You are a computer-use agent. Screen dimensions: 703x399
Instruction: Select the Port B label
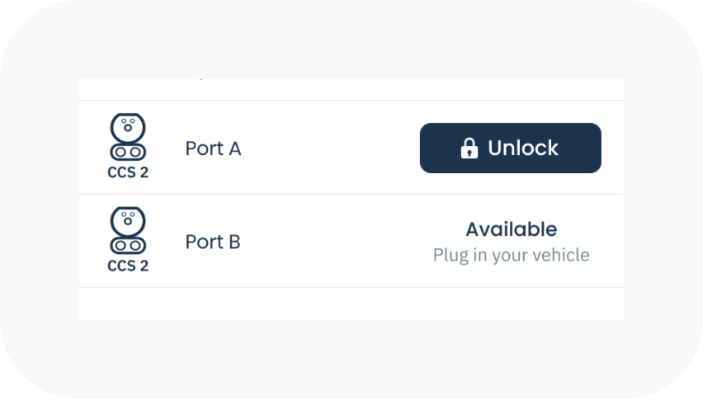[213, 242]
